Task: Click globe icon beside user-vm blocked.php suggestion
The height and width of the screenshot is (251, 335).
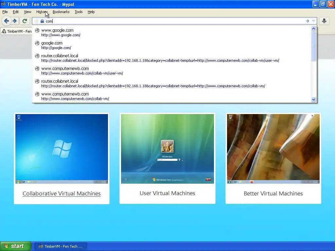Action: 37,56
